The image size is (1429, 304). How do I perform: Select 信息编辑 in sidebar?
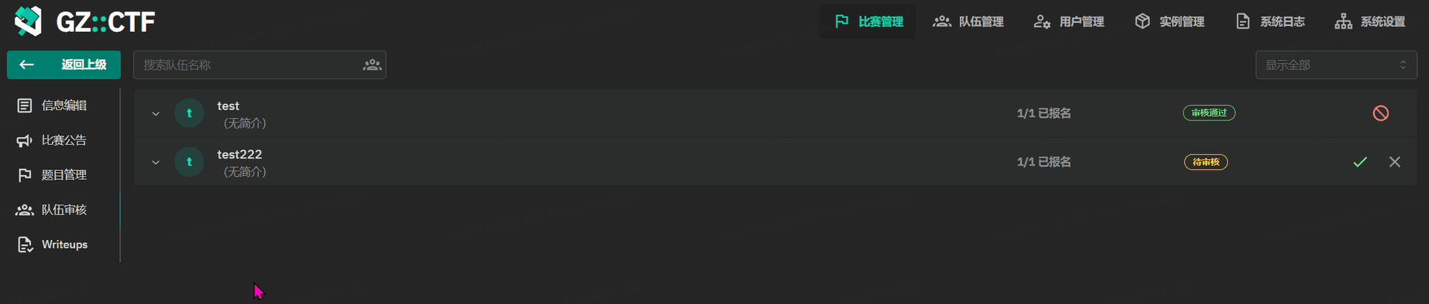pos(52,106)
